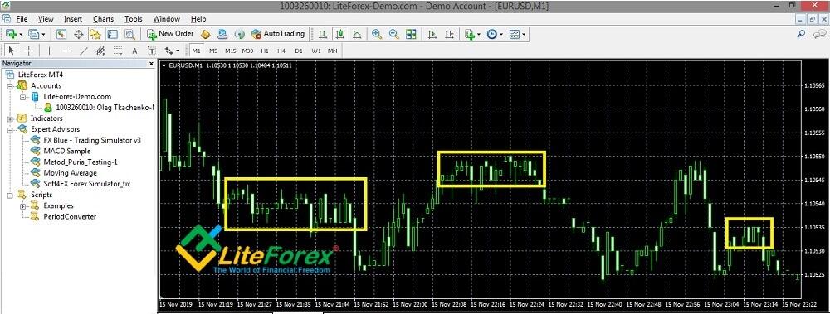Open the Insert menu
830x314 pixels.
point(73,19)
